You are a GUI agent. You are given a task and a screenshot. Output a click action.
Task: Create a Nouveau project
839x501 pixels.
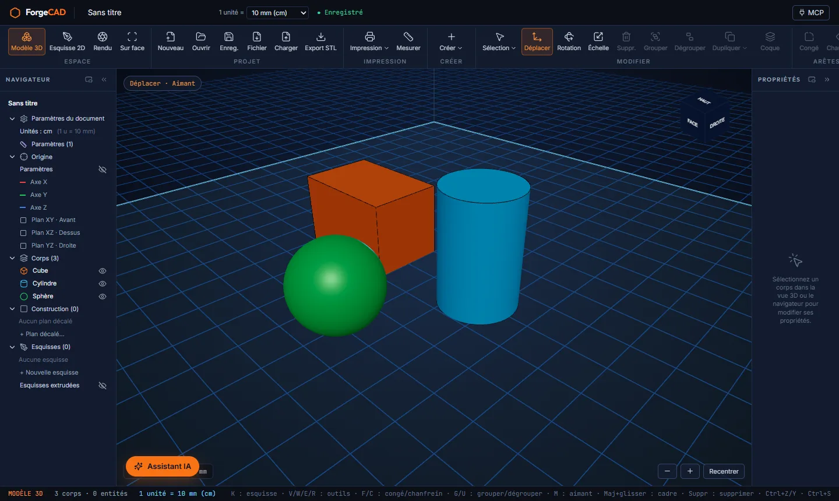(x=171, y=41)
